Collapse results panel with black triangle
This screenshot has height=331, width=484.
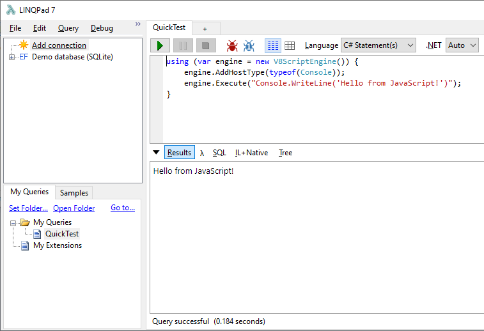click(156, 152)
